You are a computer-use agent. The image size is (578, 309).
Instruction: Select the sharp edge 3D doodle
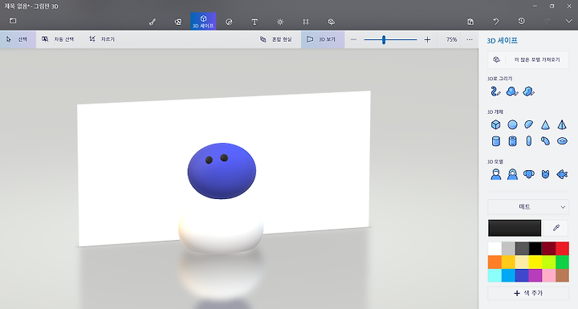tap(528, 91)
